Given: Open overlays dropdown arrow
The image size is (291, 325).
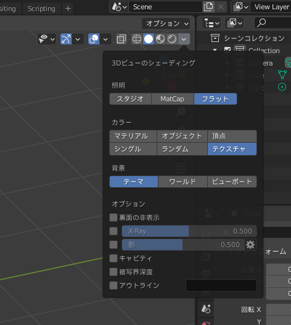Looking at the screenshot, I should click(x=105, y=39).
